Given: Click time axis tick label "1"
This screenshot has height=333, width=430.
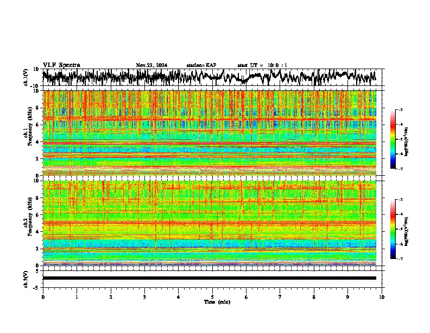Looking at the screenshot, I should click(77, 297).
